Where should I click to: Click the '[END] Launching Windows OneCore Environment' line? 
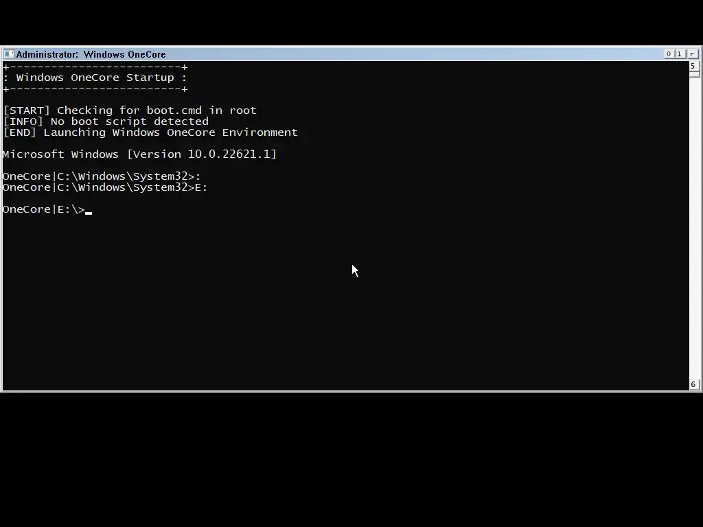click(150, 132)
